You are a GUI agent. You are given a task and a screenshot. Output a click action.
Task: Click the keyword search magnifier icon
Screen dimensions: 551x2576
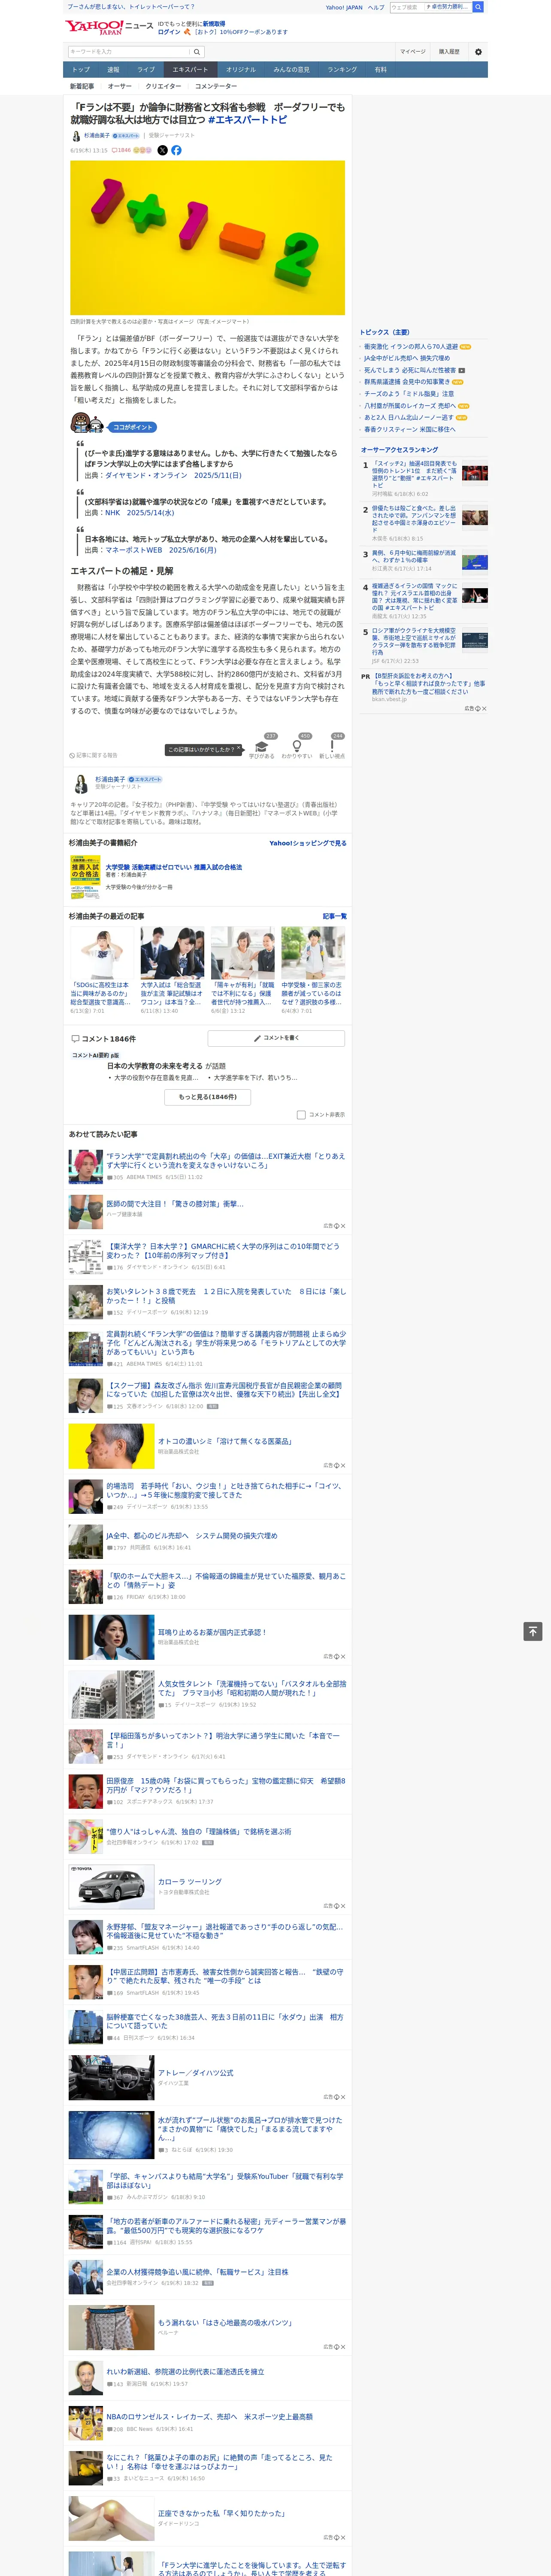pyautogui.click(x=197, y=52)
